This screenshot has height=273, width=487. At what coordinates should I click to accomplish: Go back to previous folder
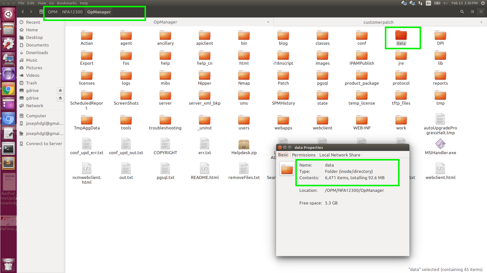point(23,12)
